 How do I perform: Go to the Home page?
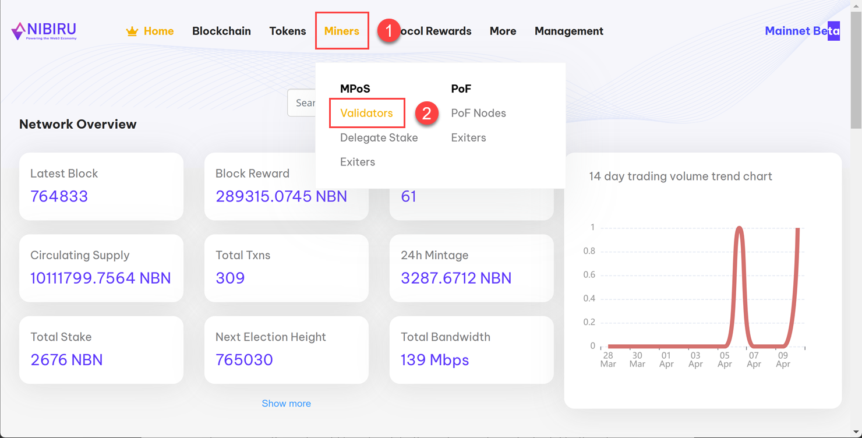click(158, 31)
